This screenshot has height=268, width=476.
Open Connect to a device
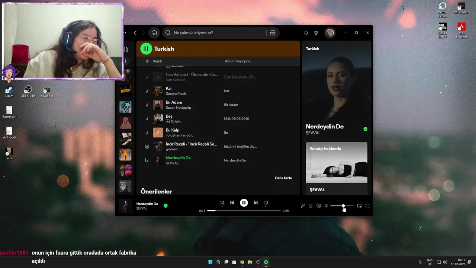(319, 206)
